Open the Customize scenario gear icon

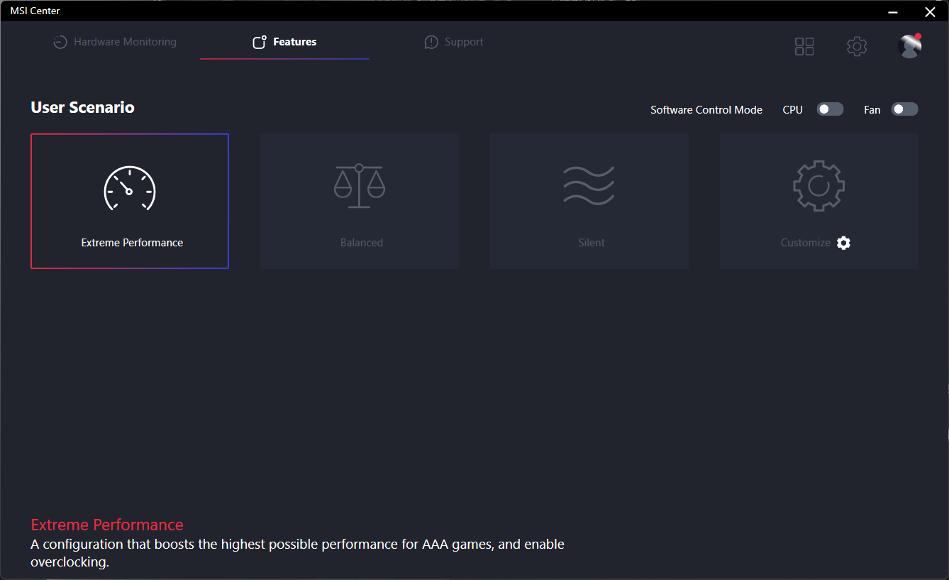(x=843, y=243)
